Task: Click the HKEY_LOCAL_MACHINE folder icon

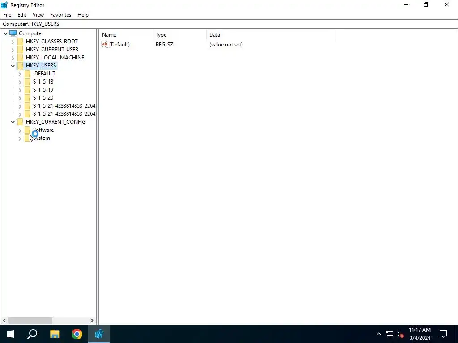Action: coord(20,58)
